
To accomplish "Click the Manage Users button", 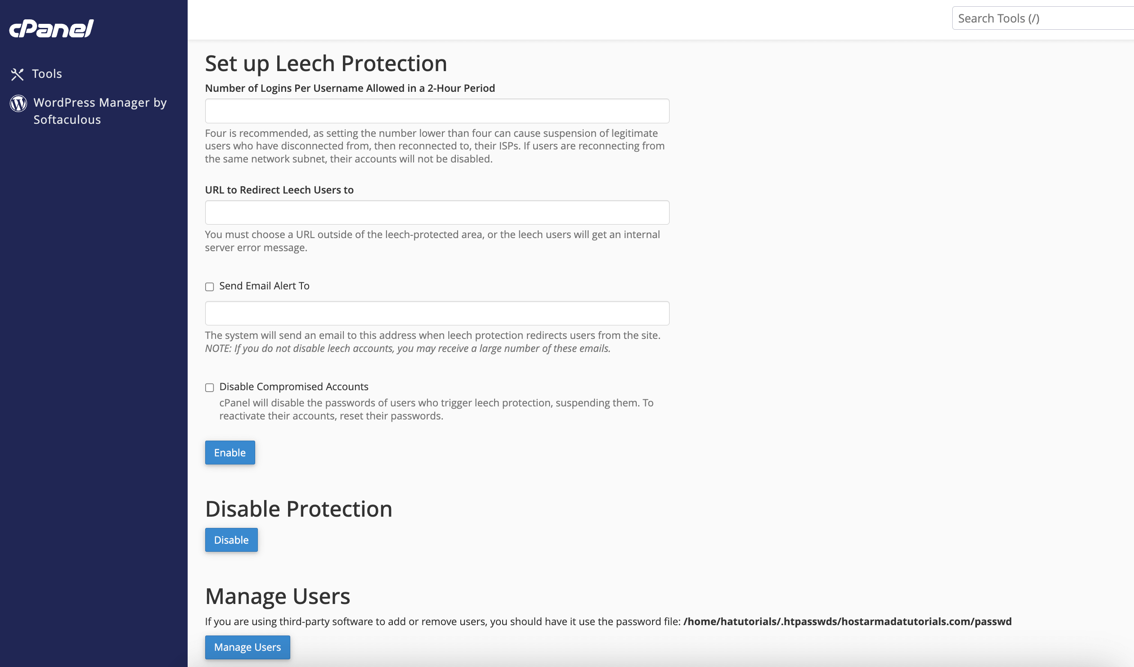I will (247, 647).
